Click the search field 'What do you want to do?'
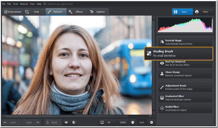Image resolution: width=218 pixels, height=128 pixels. (60, 4)
